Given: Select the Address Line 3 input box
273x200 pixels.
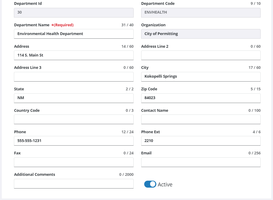Looking at the screenshot, I should coord(73,77).
